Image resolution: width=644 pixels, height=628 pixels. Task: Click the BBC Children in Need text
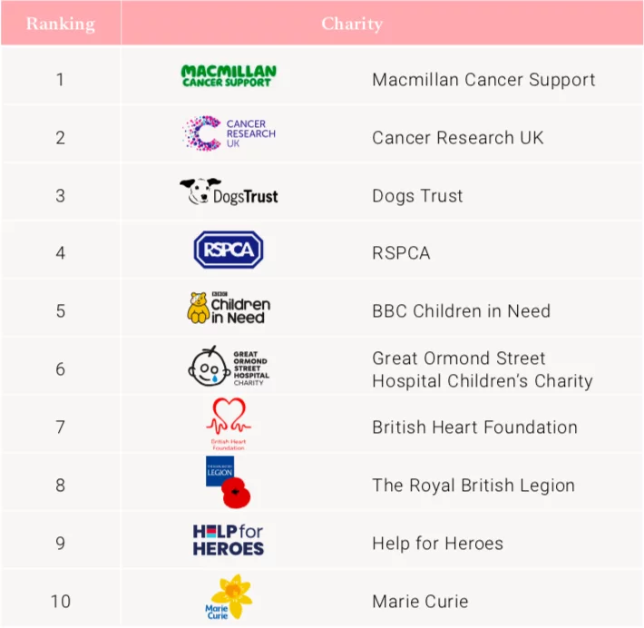461,311
